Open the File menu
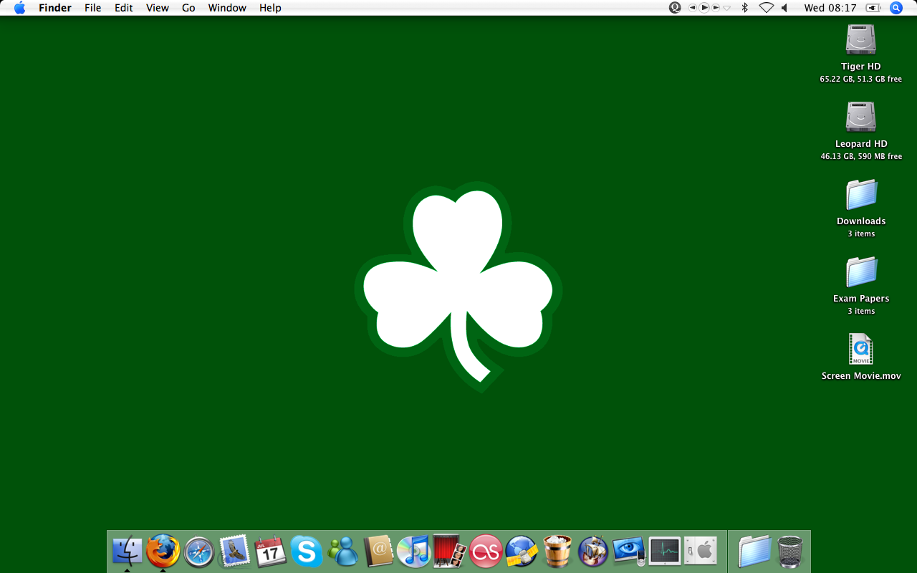 coord(93,8)
